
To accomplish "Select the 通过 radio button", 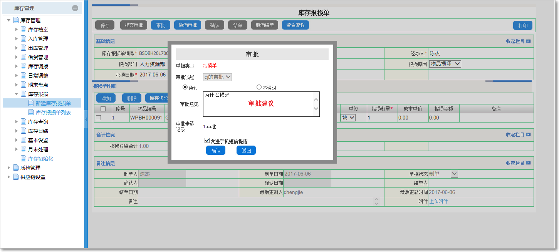I will click(185, 87).
